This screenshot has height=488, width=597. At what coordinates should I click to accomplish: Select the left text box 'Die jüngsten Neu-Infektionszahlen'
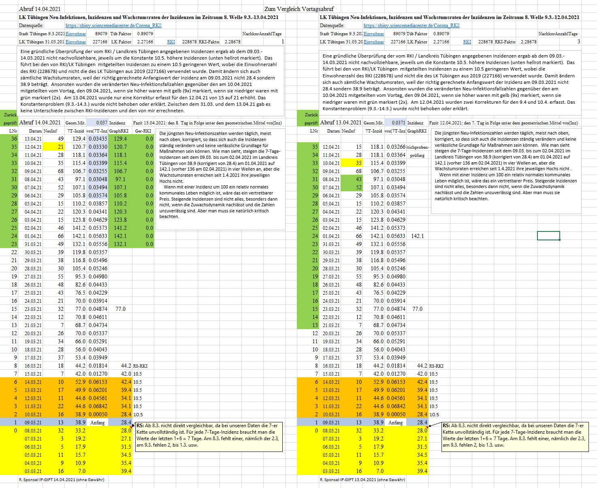point(220,179)
